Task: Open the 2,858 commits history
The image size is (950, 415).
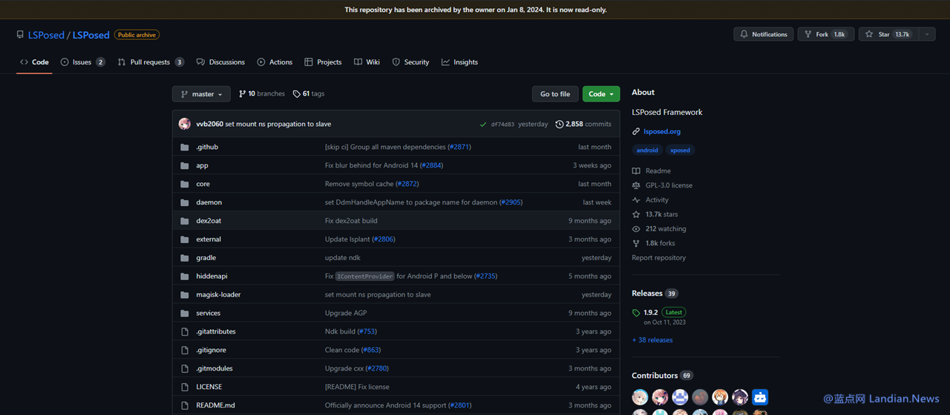Action: [x=583, y=124]
